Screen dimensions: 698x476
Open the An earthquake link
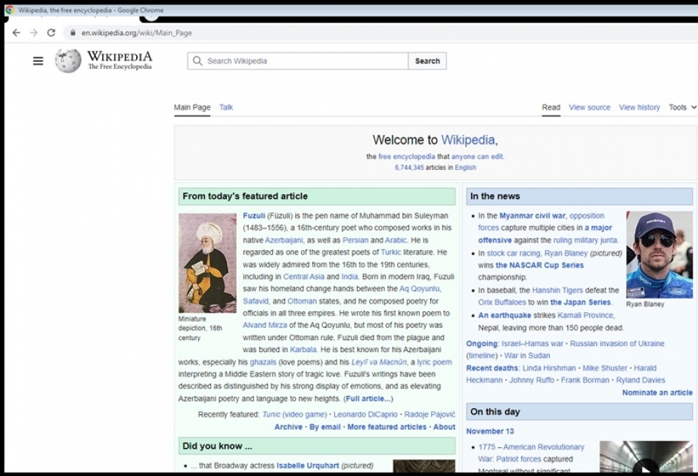[504, 315]
